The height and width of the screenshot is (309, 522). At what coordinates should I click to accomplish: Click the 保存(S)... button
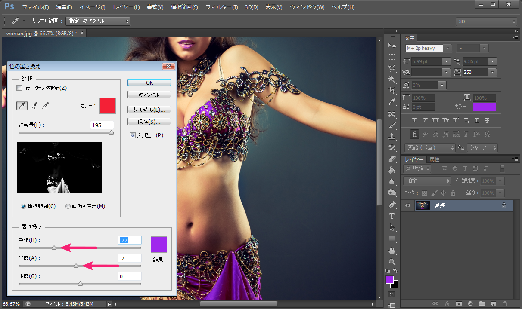click(x=149, y=122)
